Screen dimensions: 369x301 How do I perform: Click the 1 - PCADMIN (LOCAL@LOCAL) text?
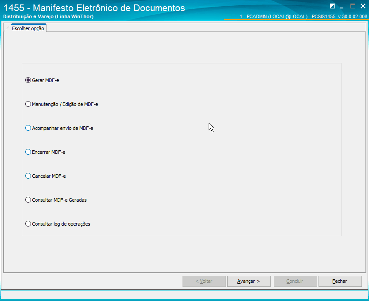point(274,16)
